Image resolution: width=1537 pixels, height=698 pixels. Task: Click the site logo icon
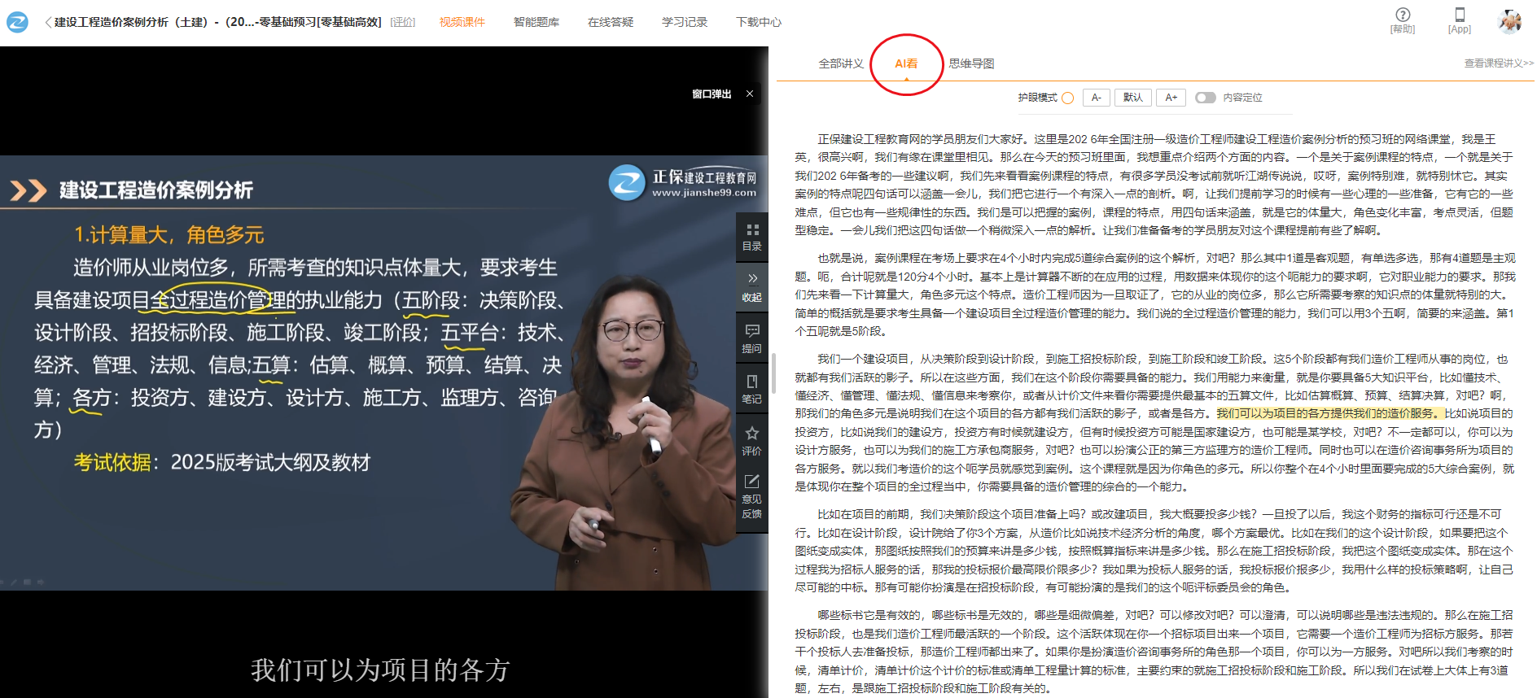(x=17, y=22)
